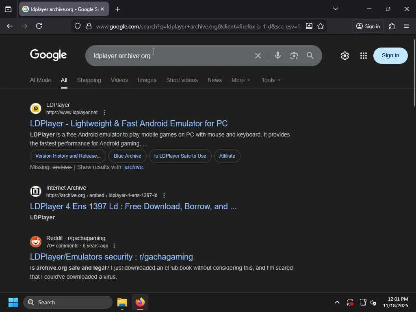Open Version History and Release chip
Screen dimensions: 416x312
tap(68, 156)
